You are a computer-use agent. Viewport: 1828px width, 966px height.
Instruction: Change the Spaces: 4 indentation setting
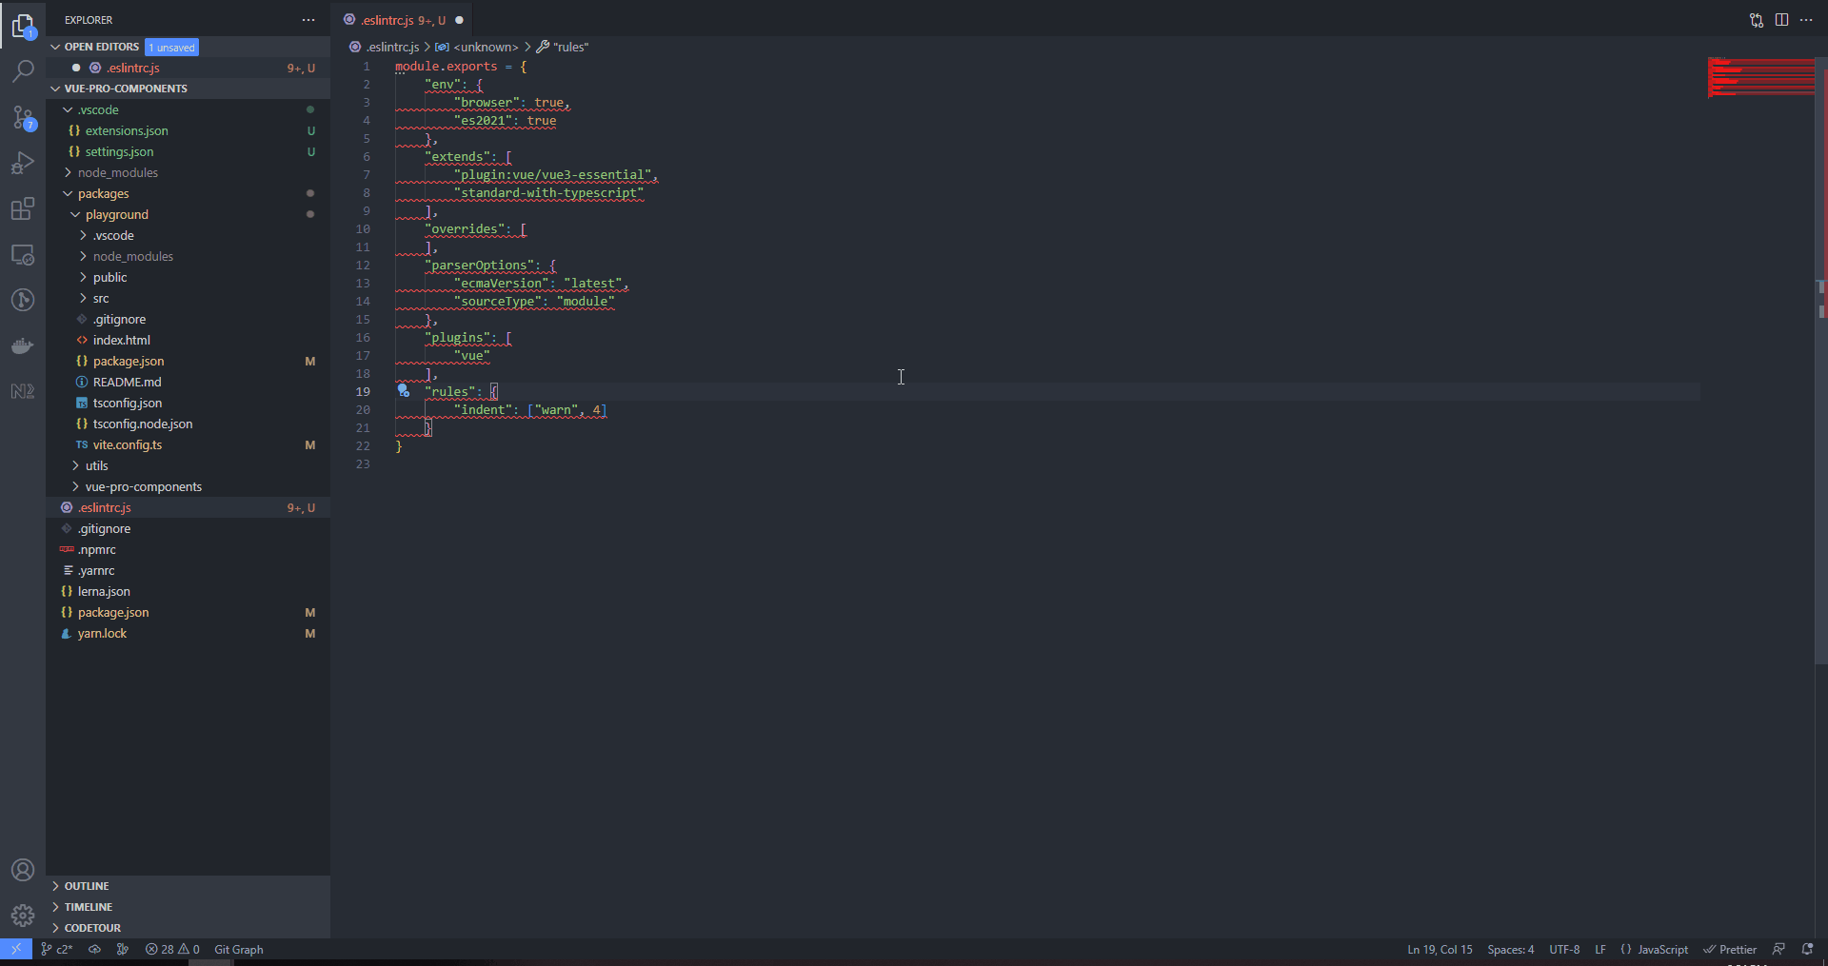1511,949
